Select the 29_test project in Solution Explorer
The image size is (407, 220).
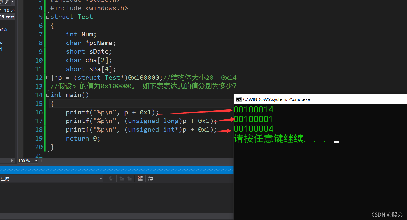point(7,17)
